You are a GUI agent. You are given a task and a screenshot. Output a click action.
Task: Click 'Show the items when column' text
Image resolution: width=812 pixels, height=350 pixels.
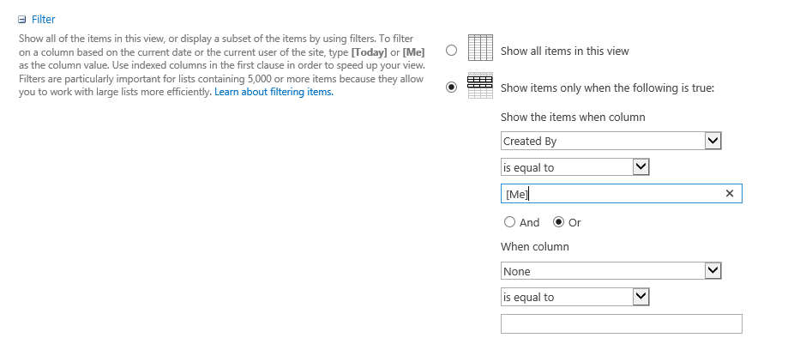(x=573, y=117)
